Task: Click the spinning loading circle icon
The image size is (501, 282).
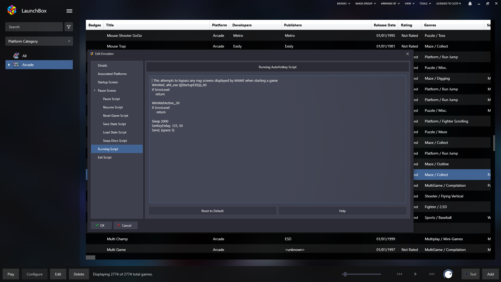Action: (x=448, y=274)
